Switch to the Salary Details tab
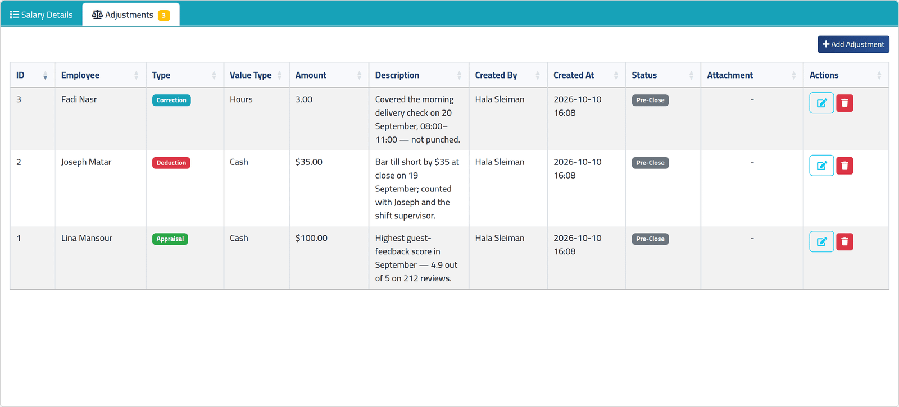 click(x=42, y=15)
